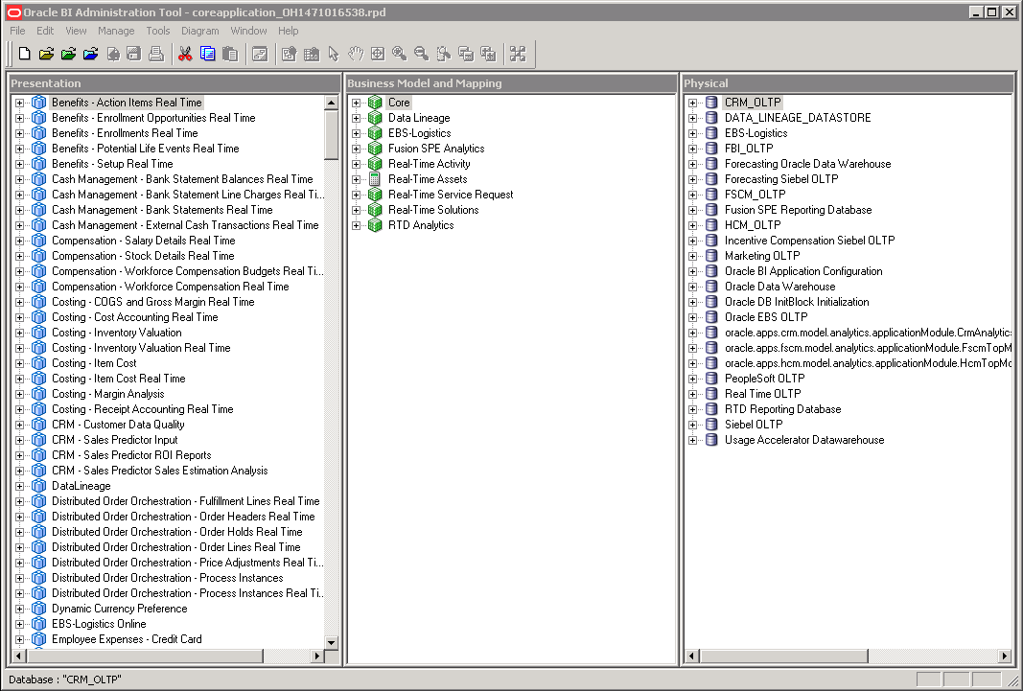Select the Pan hand tool icon
Screen dimensions: 1023x691
[x=356, y=54]
